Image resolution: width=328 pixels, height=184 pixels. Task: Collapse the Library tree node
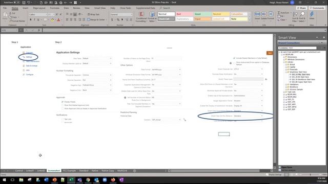click(284, 62)
